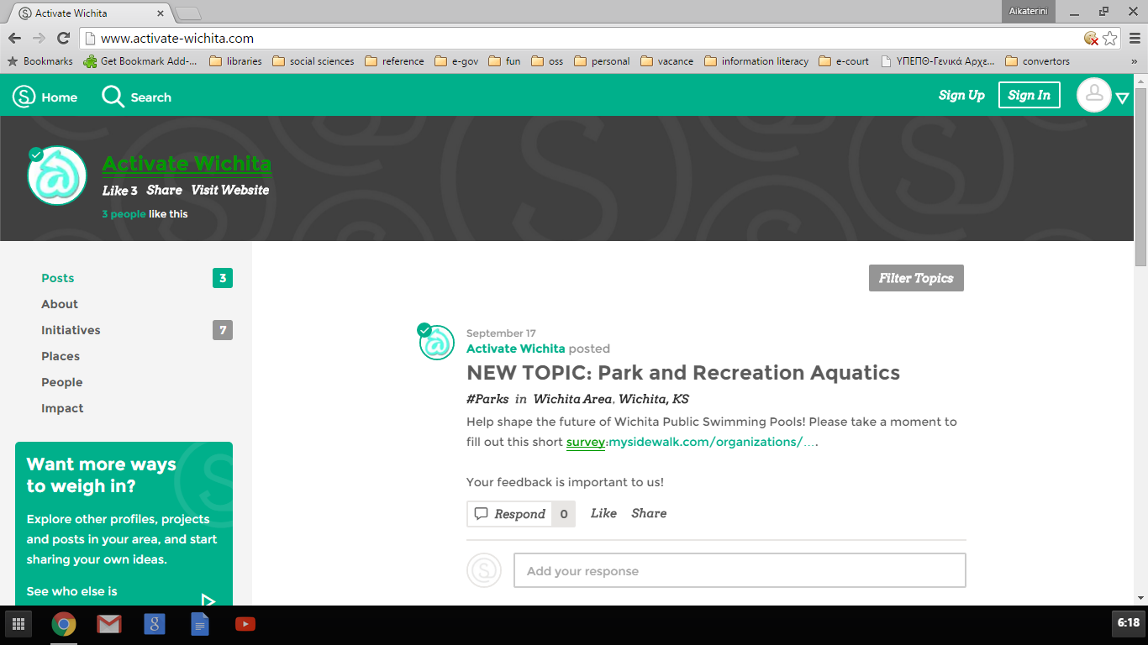1148x645 pixels.
Task: Open the Park and Recreation Aquatics post title
Action: tap(683, 373)
